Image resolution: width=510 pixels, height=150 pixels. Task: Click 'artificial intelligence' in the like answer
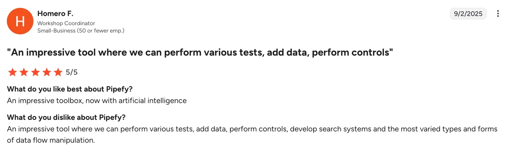click(153, 101)
